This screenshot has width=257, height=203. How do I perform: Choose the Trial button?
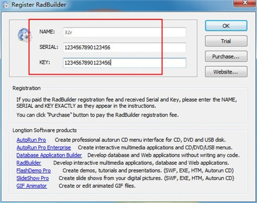coord(226,41)
